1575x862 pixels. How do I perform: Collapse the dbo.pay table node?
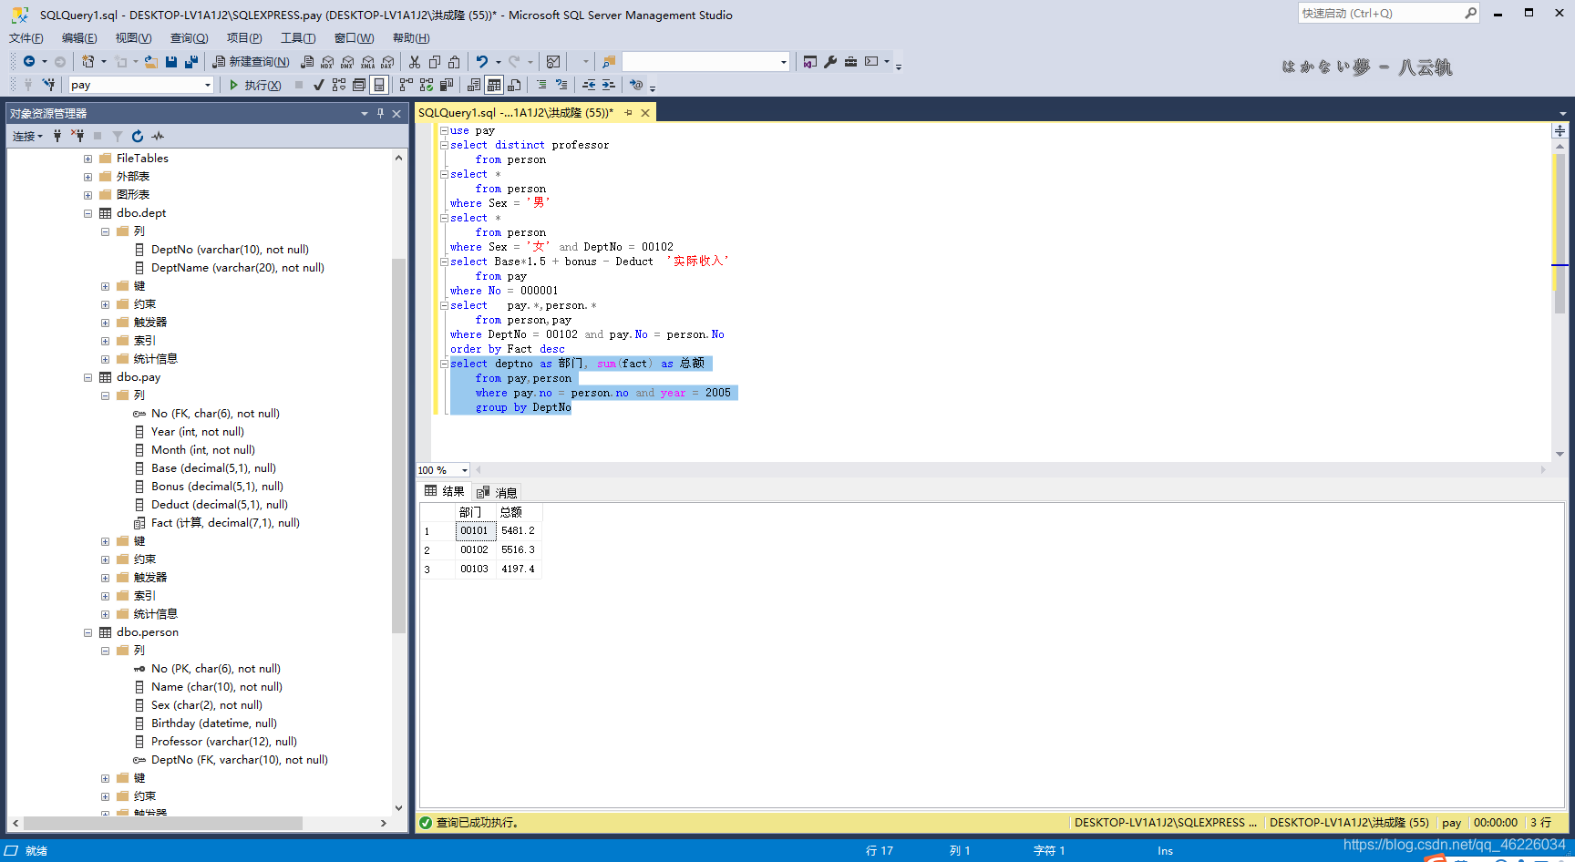tap(88, 377)
